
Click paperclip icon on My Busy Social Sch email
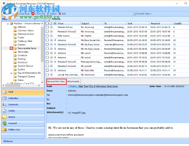tap(55, 40)
